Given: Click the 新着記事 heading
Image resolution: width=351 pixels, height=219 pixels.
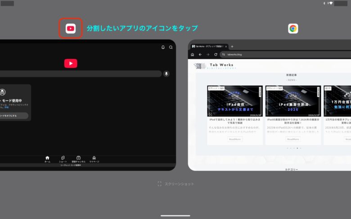Looking at the screenshot, I should [x=292, y=75].
